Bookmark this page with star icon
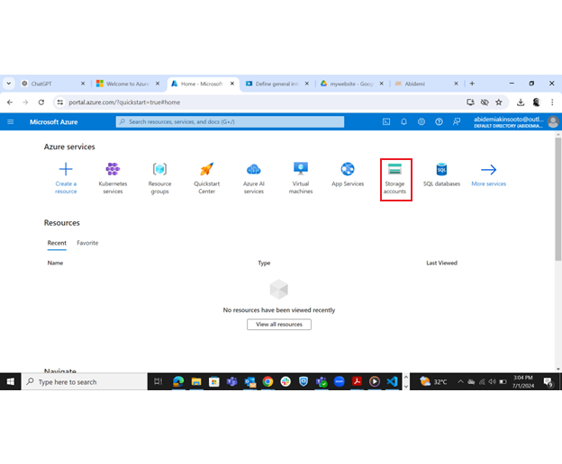The image size is (562, 464). click(x=499, y=103)
